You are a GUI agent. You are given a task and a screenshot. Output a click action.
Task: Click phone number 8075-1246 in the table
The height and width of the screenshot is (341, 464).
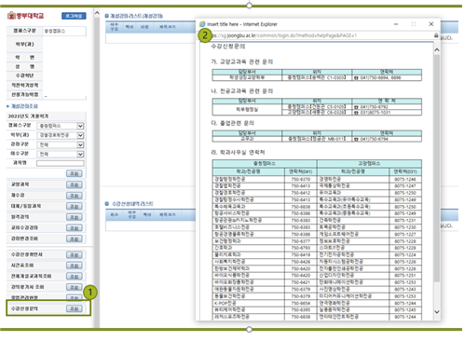click(405, 179)
